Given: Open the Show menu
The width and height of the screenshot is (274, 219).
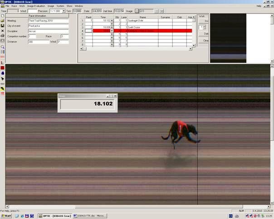Looking at the screenshot, I should tap(69, 6).
